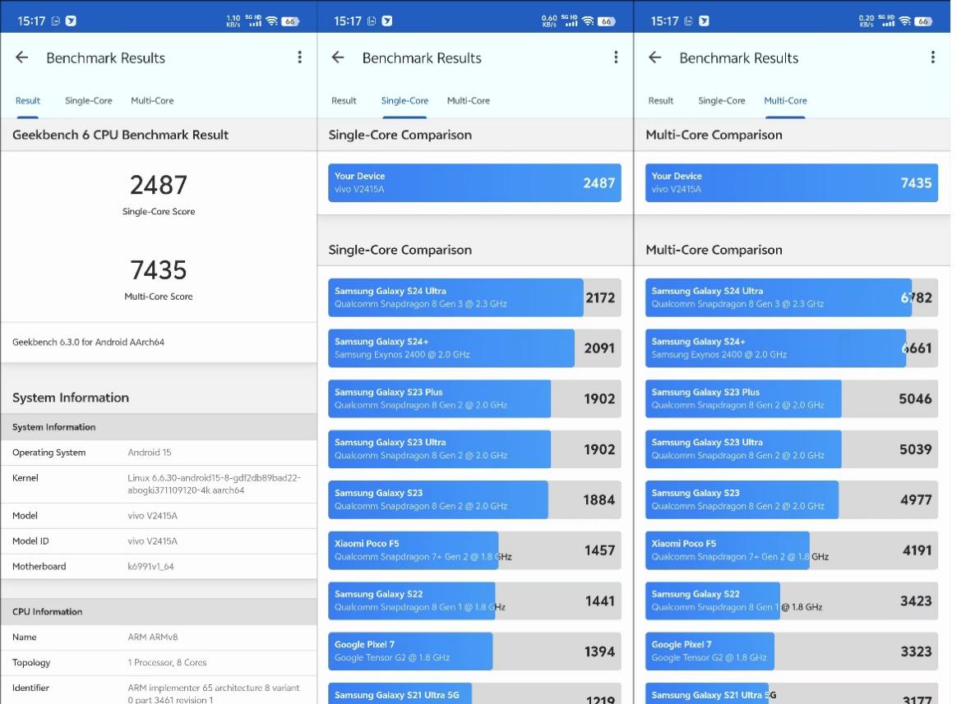Viewport: 966px width, 704px height.
Task: Select Xiaomi Poco F5 single-core row scoring 1457
Action: pos(474,550)
